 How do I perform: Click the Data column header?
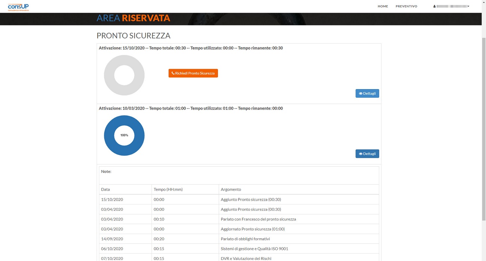pyautogui.click(x=125, y=189)
